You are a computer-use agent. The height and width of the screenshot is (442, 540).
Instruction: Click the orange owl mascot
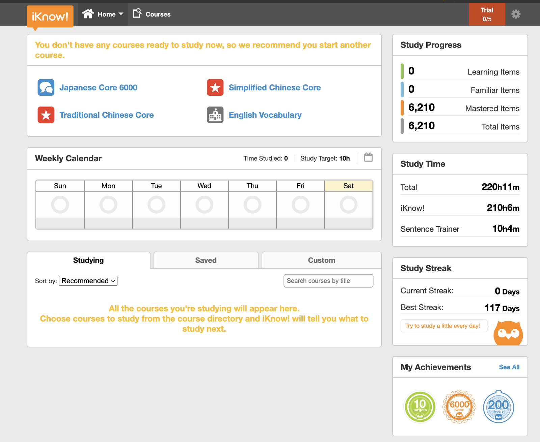(x=508, y=333)
